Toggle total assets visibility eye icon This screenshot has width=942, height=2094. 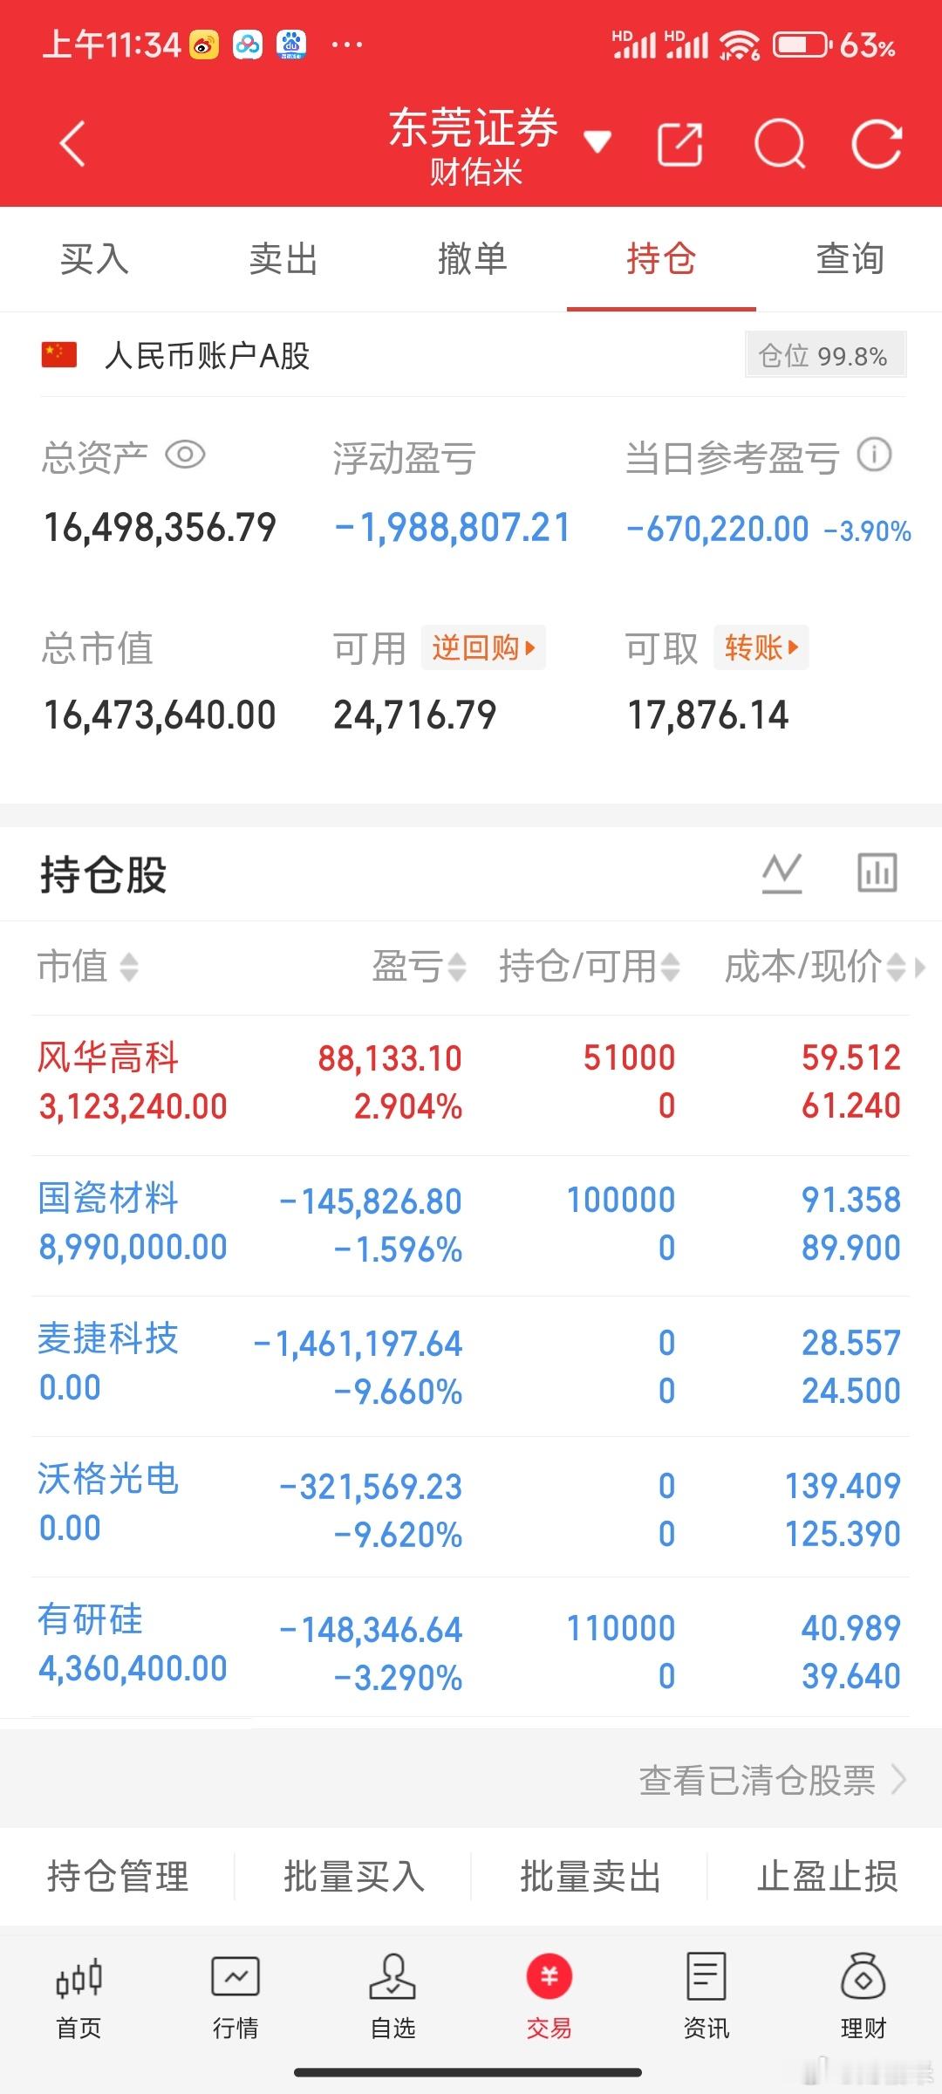(x=185, y=455)
